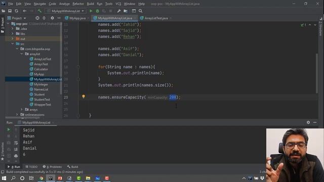
Task: Switch to the MyApp.java tab
Action: pyautogui.click(x=77, y=18)
